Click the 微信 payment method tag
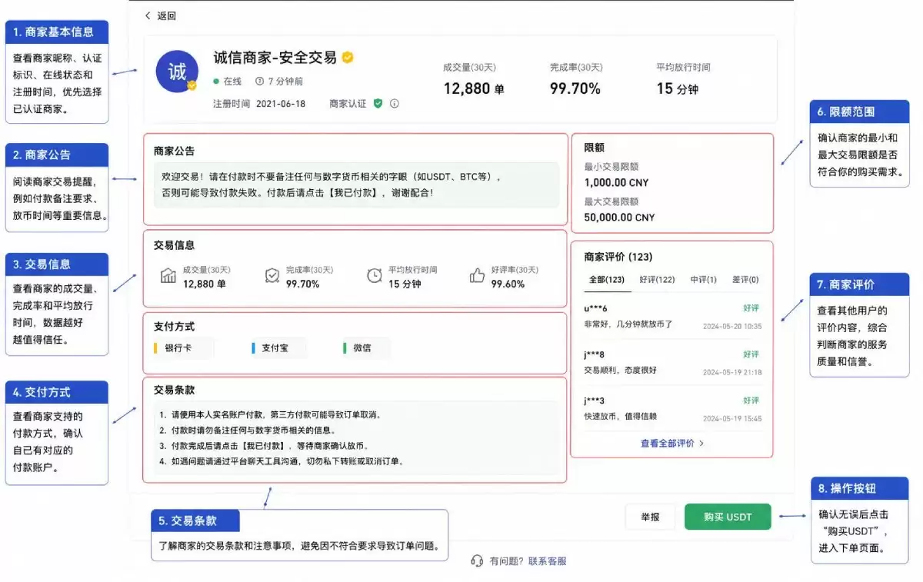 pyautogui.click(x=366, y=348)
